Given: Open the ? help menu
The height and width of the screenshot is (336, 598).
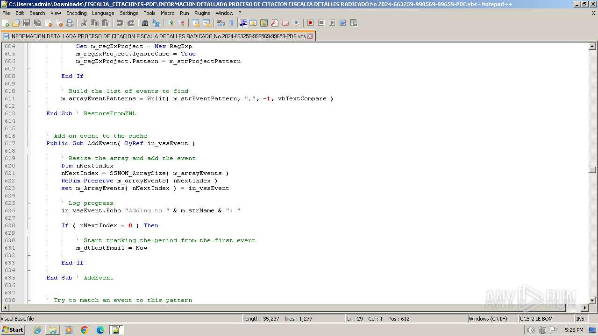Looking at the screenshot, I should coord(240,13).
